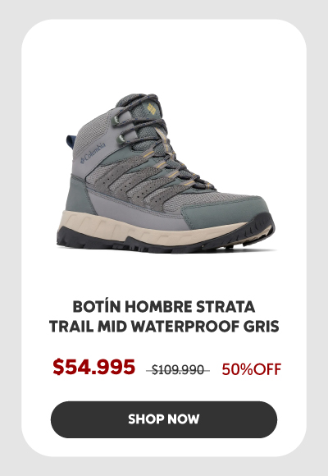Click the SHOP NOW button

click(164, 419)
